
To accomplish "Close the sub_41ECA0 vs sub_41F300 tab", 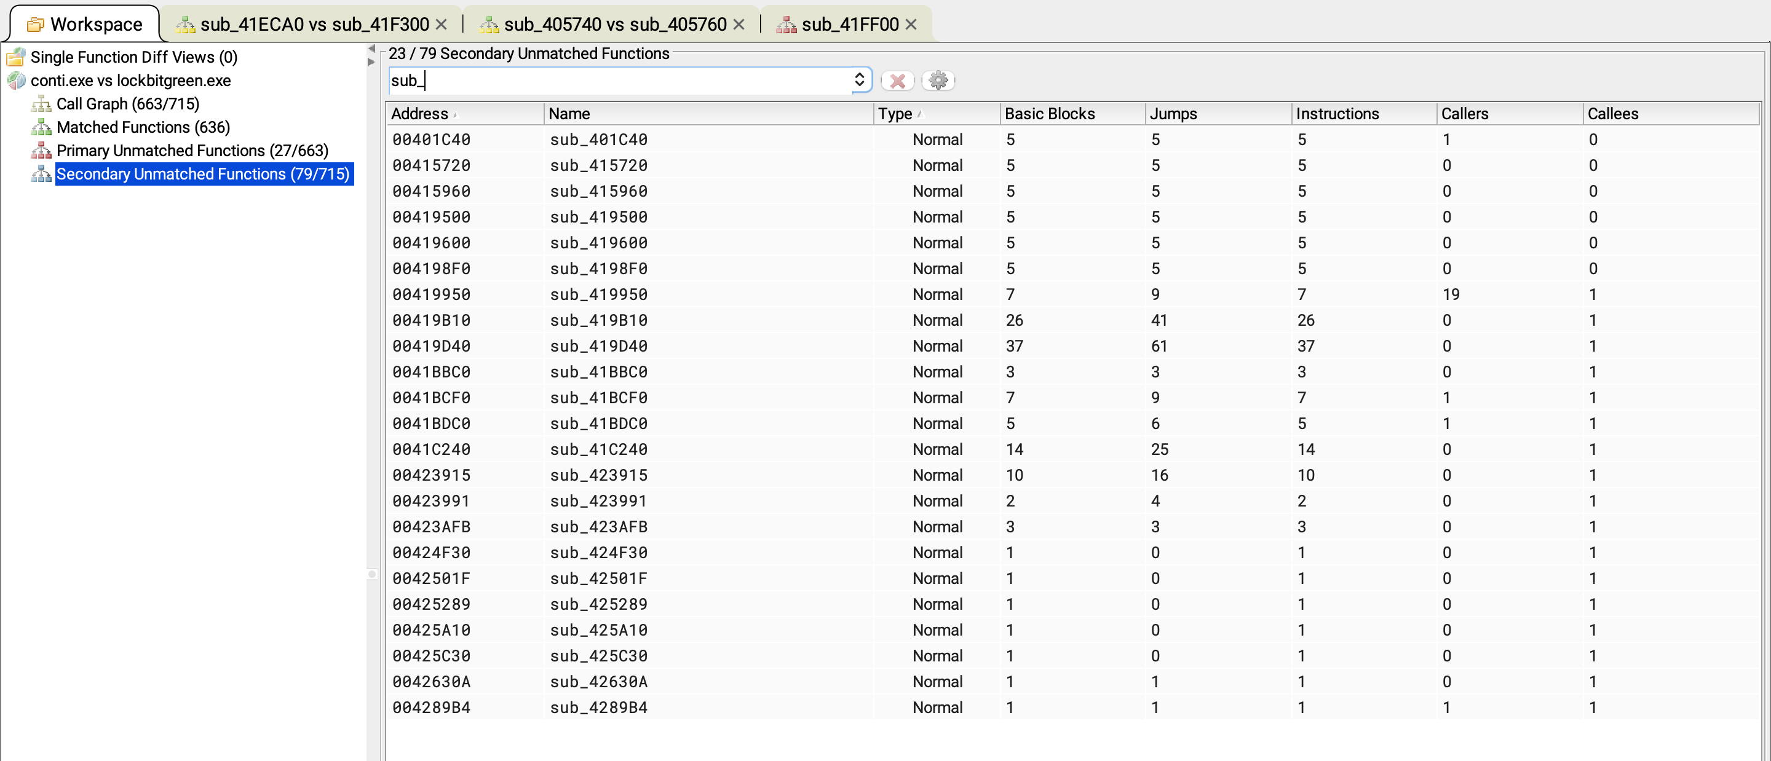I will (442, 24).
